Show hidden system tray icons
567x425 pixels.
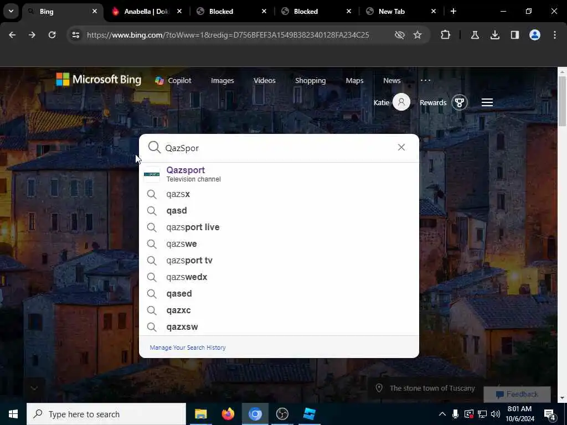coord(442,414)
